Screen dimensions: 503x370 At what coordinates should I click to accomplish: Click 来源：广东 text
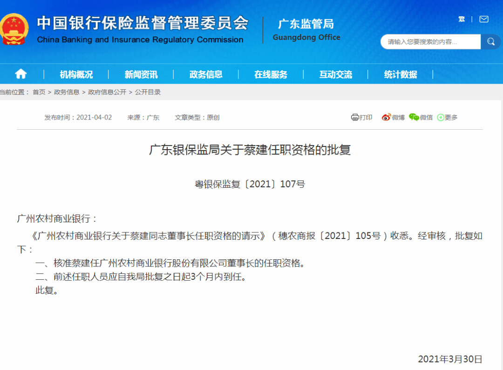point(143,118)
